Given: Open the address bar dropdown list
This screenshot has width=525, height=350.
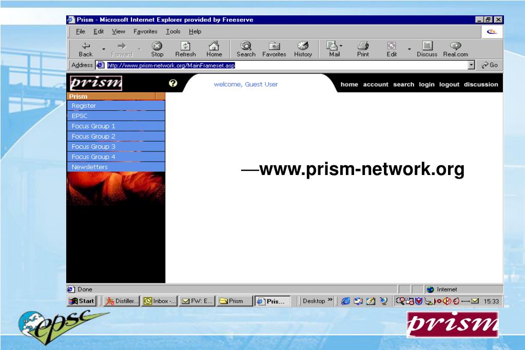Looking at the screenshot, I should pyautogui.click(x=472, y=65).
